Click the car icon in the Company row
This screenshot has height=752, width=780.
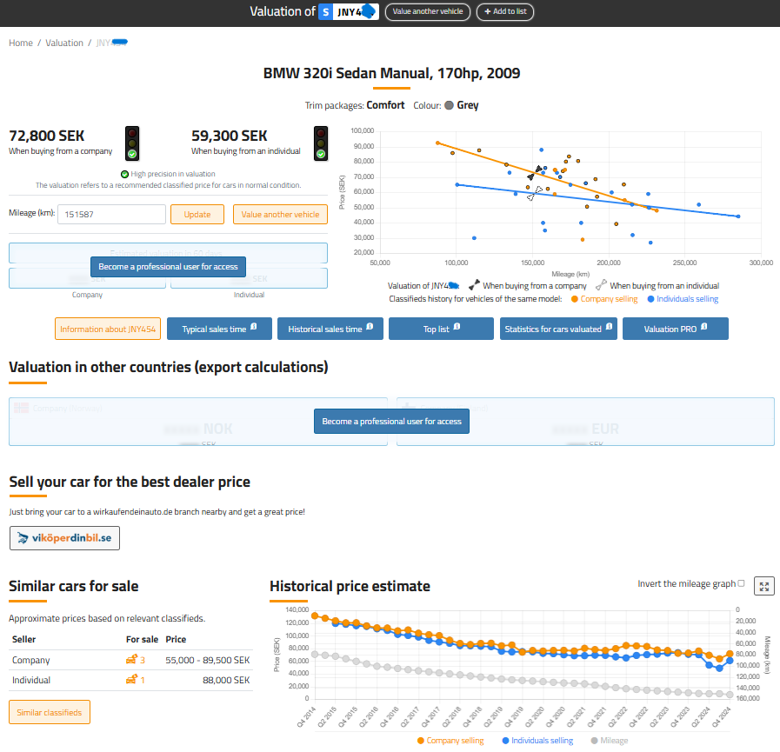pyautogui.click(x=132, y=661)
